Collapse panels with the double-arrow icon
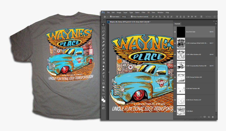226x131 pixels. click(x=214, y=21)
